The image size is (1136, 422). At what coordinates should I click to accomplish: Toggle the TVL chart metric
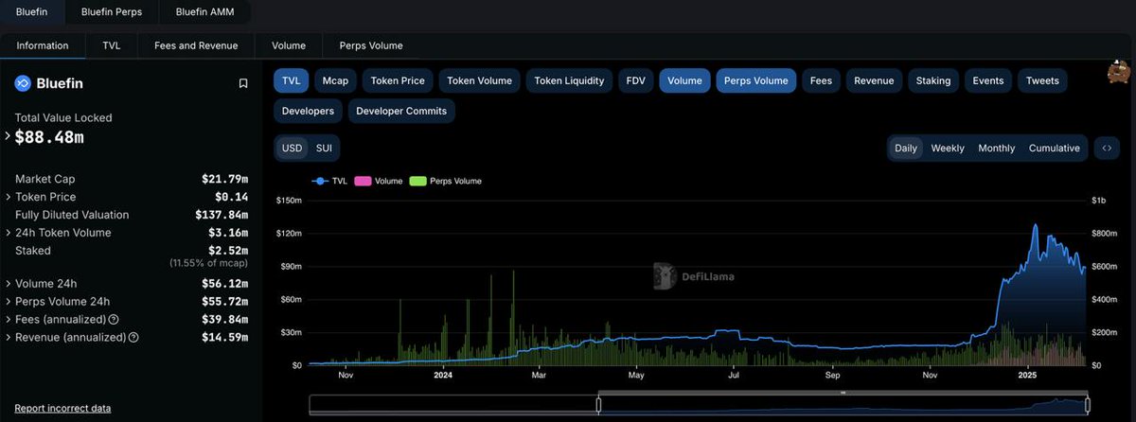click(291, 81)
